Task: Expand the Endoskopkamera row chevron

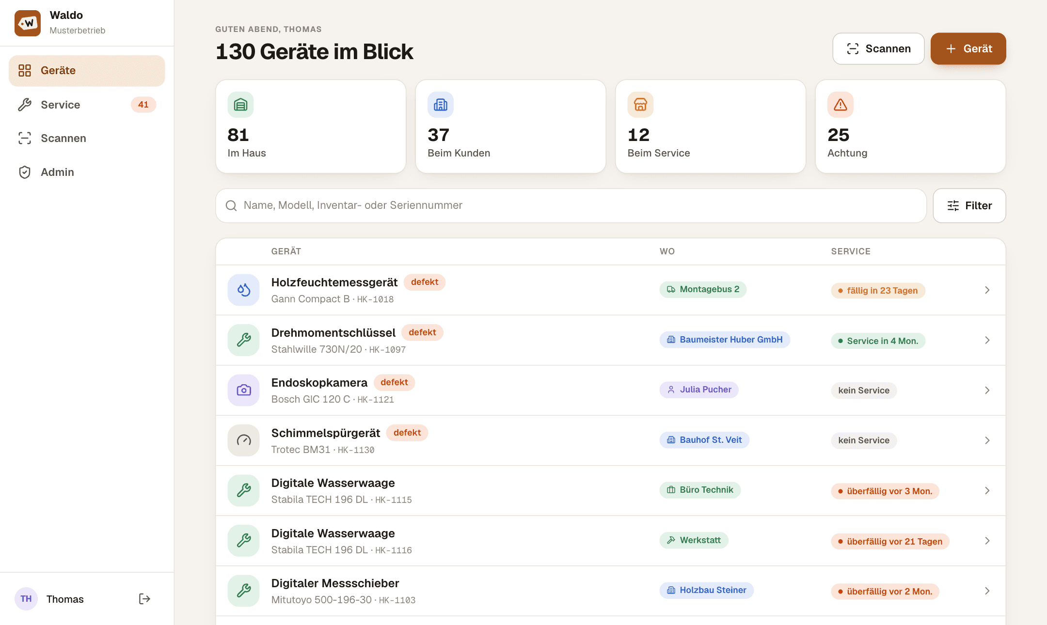Action: coord(987,390)
